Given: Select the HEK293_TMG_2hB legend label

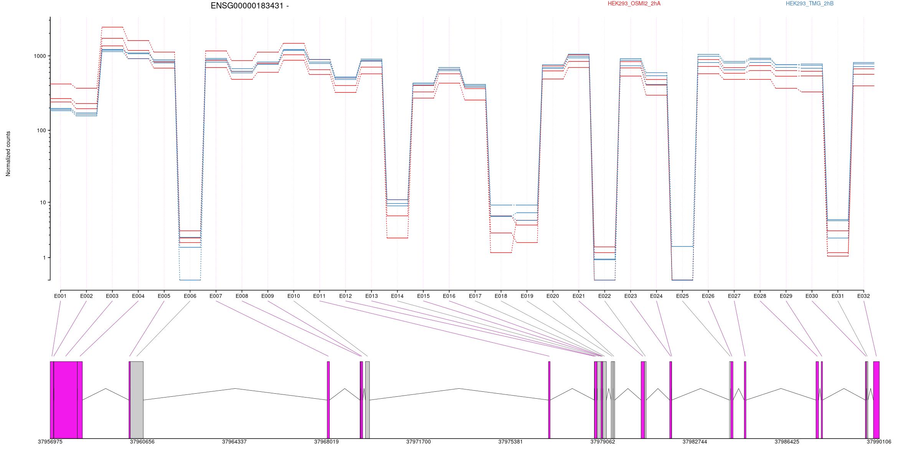Looking at the screenshot, I should tap(810, 3).
